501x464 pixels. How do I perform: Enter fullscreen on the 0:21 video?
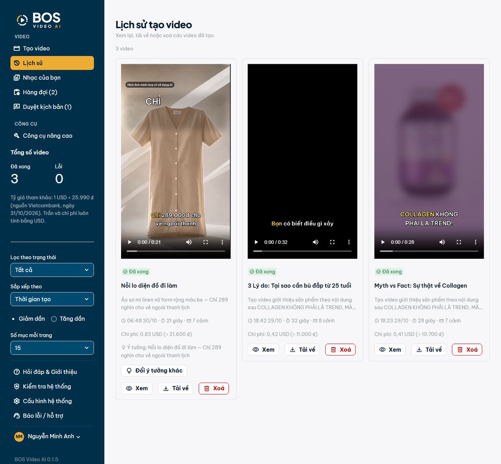tap(205, 242)
